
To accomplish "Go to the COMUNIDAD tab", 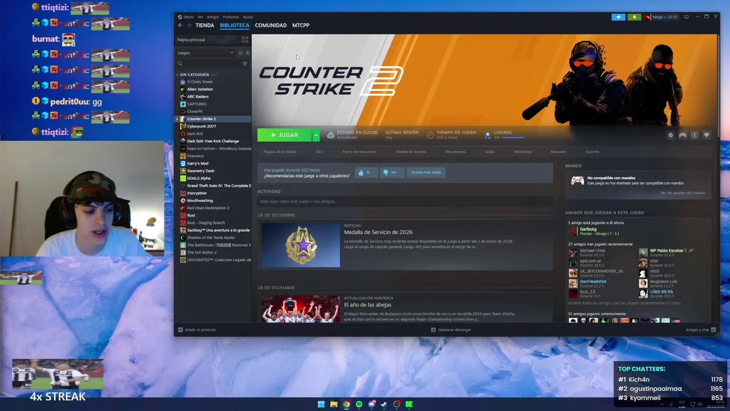I will point(271,25).
